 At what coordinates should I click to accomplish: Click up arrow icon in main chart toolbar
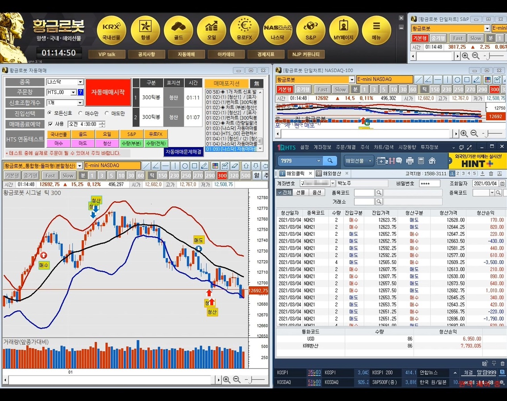[x=246, y=166]
